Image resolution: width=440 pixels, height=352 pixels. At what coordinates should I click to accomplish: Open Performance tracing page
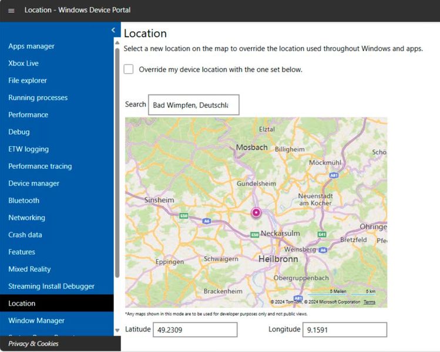[40, 166]
